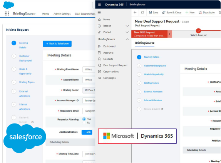Open the Dynamics 365 app launcher waffle icon
The image size is (221, 163).
[x=99, y=4]
